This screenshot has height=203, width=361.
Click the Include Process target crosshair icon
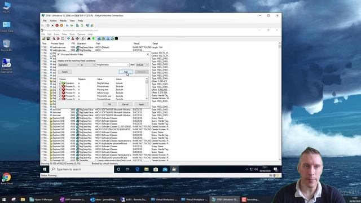point(77,39)
